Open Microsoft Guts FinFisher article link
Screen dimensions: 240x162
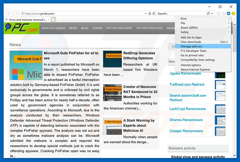71,55
